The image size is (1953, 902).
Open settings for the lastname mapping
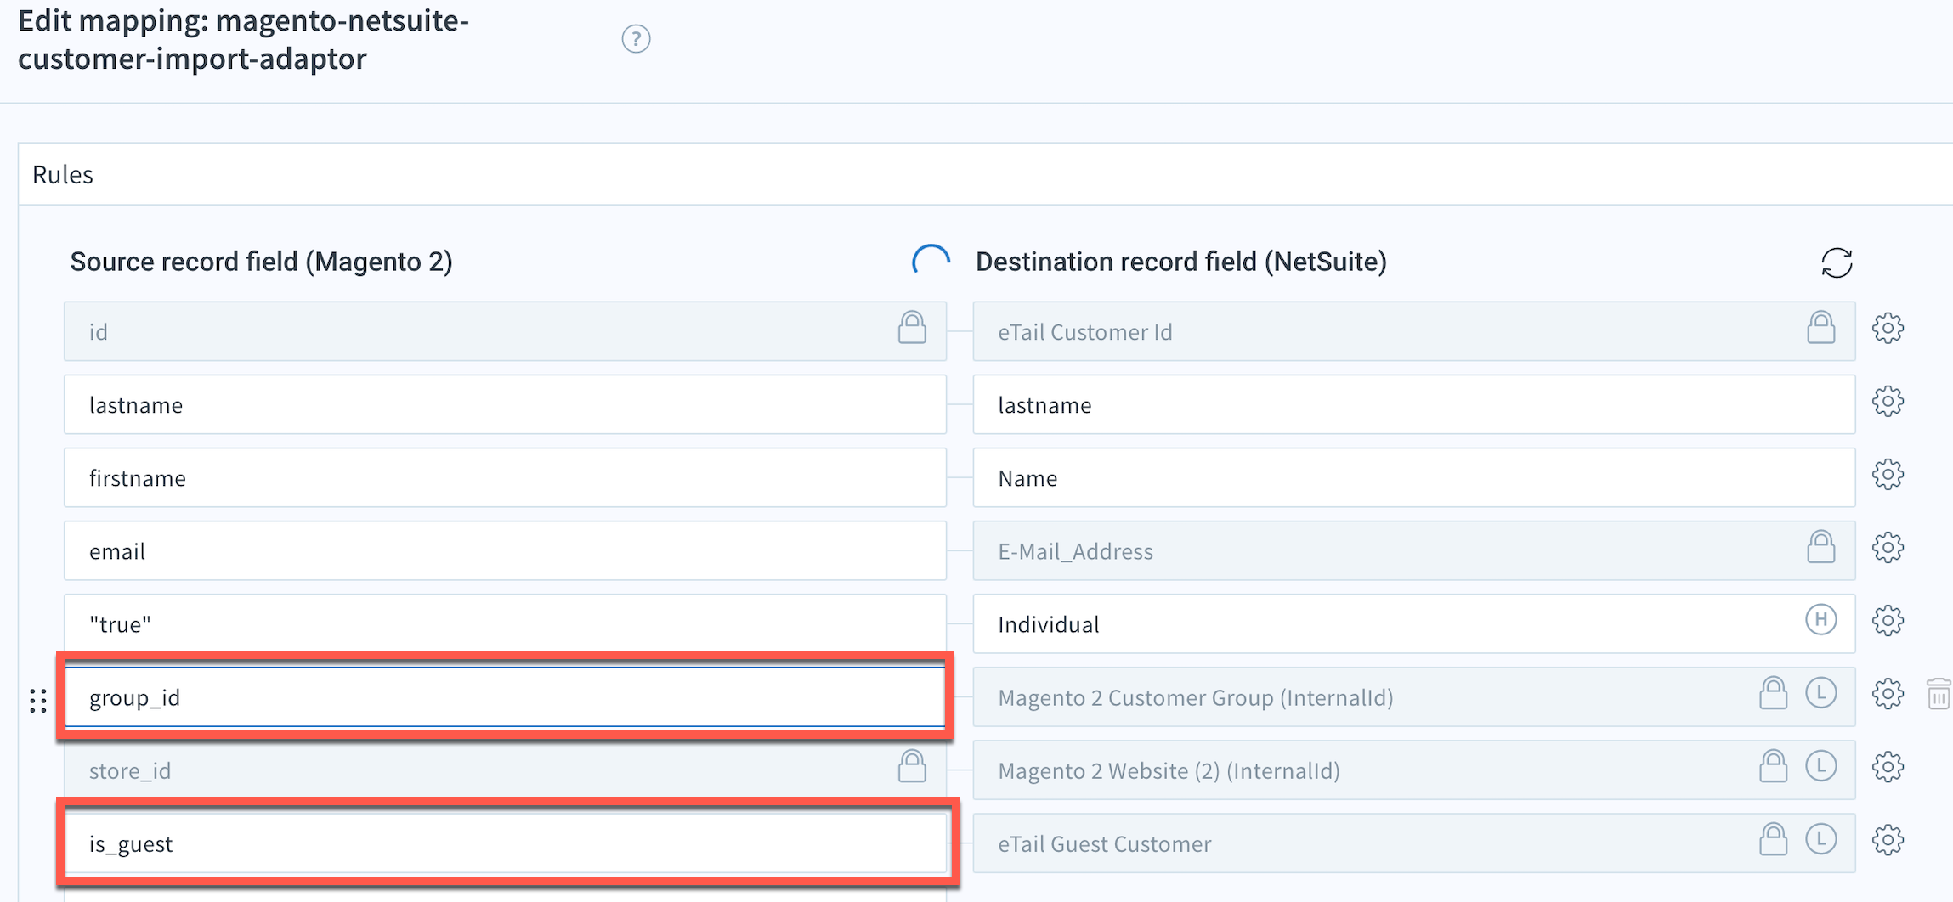(x=1887, y=401)
